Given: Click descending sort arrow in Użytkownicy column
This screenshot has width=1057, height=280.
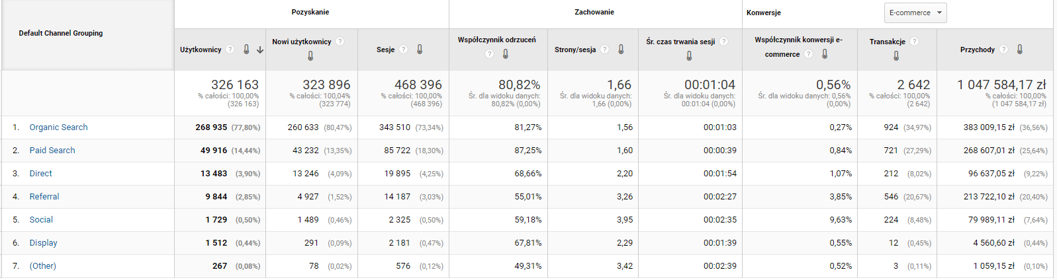Looking at the screenshot, I should [260, 50].
